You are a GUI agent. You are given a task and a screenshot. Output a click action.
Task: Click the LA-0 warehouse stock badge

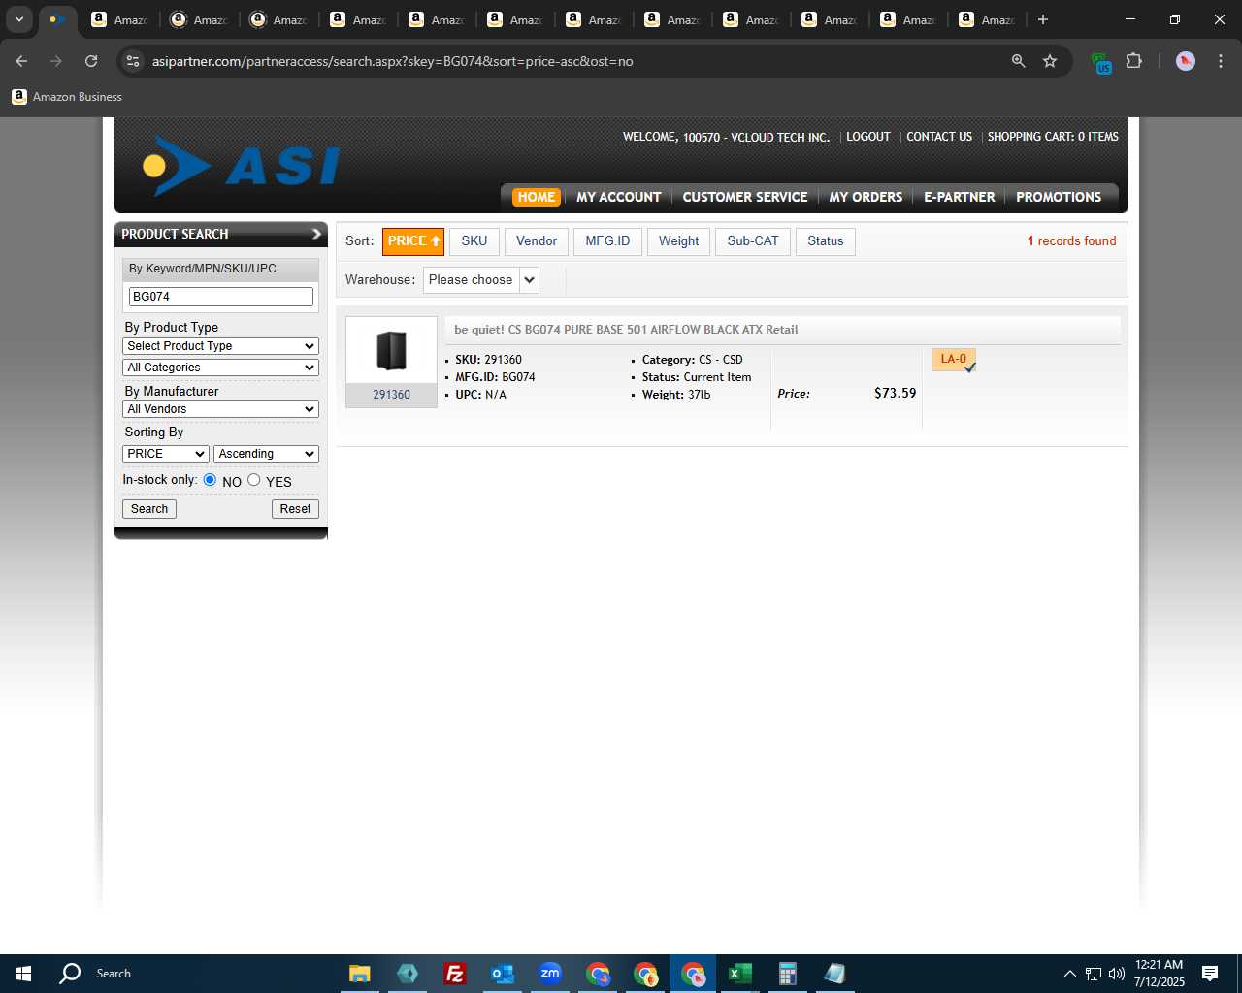click(954, 360)
